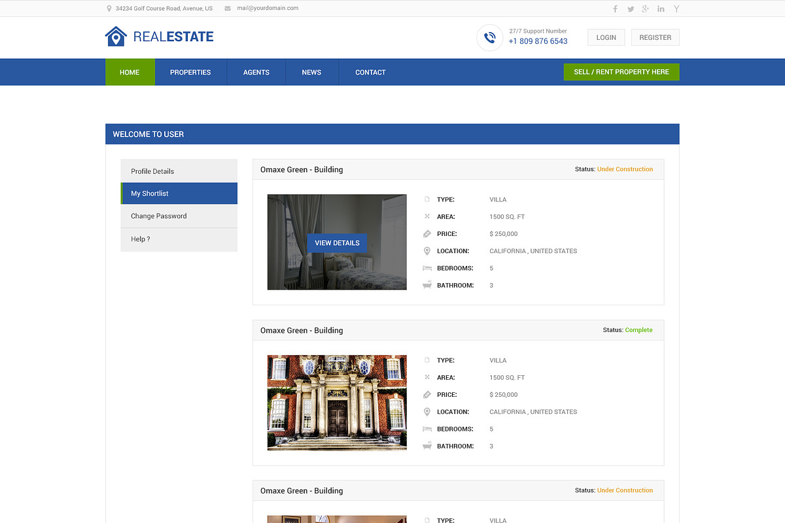Click the map pin icon by address

(109, 8)
